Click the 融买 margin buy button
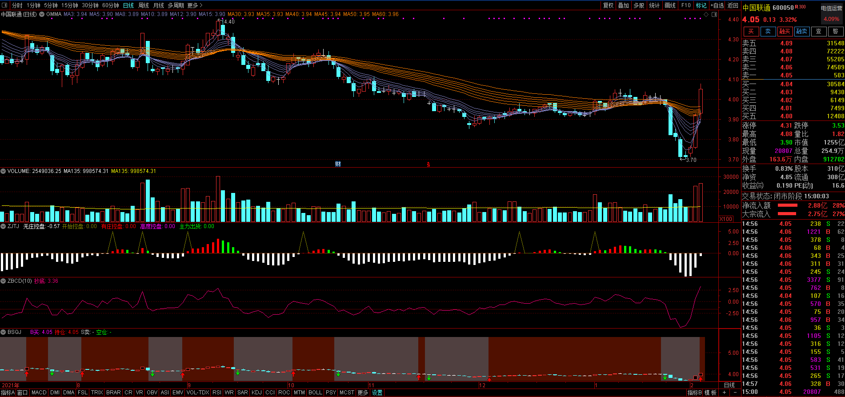 pos(785,31)
